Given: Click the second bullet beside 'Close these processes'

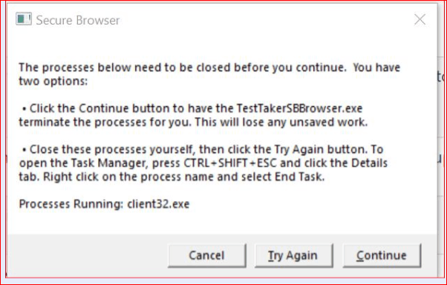Looking at the screenshot, I should coord(25,150).
